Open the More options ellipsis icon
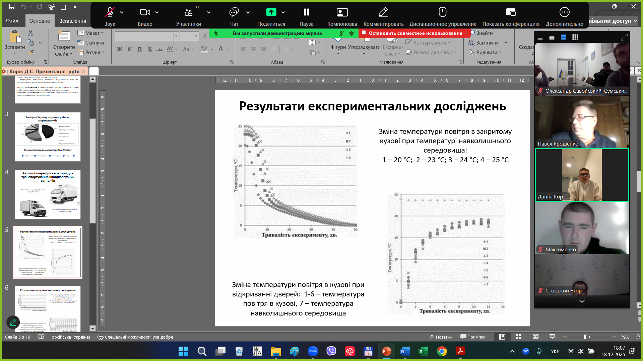 pos(564,13)
